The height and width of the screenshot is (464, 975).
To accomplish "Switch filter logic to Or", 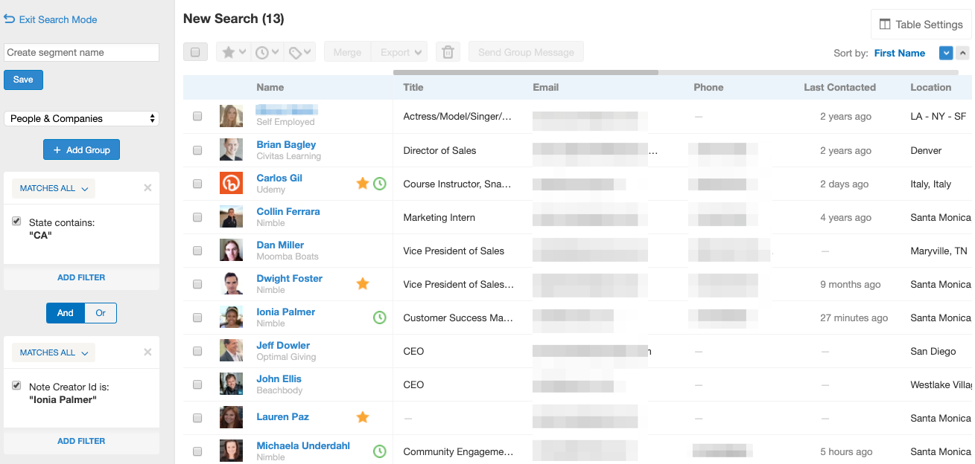I will coord(100,313).
